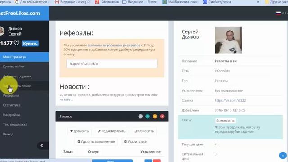Open the FastFreeLikes.com logo link
The image size is (288, 162).
point(20,13)
